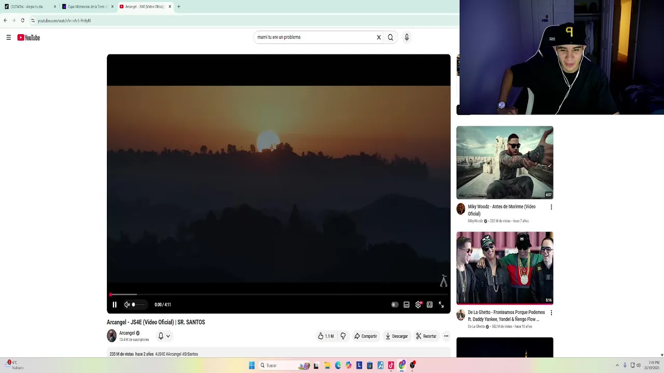Start voice search with the microphone icon
This screenshot has width=664, height=373.
coord(407,37)
